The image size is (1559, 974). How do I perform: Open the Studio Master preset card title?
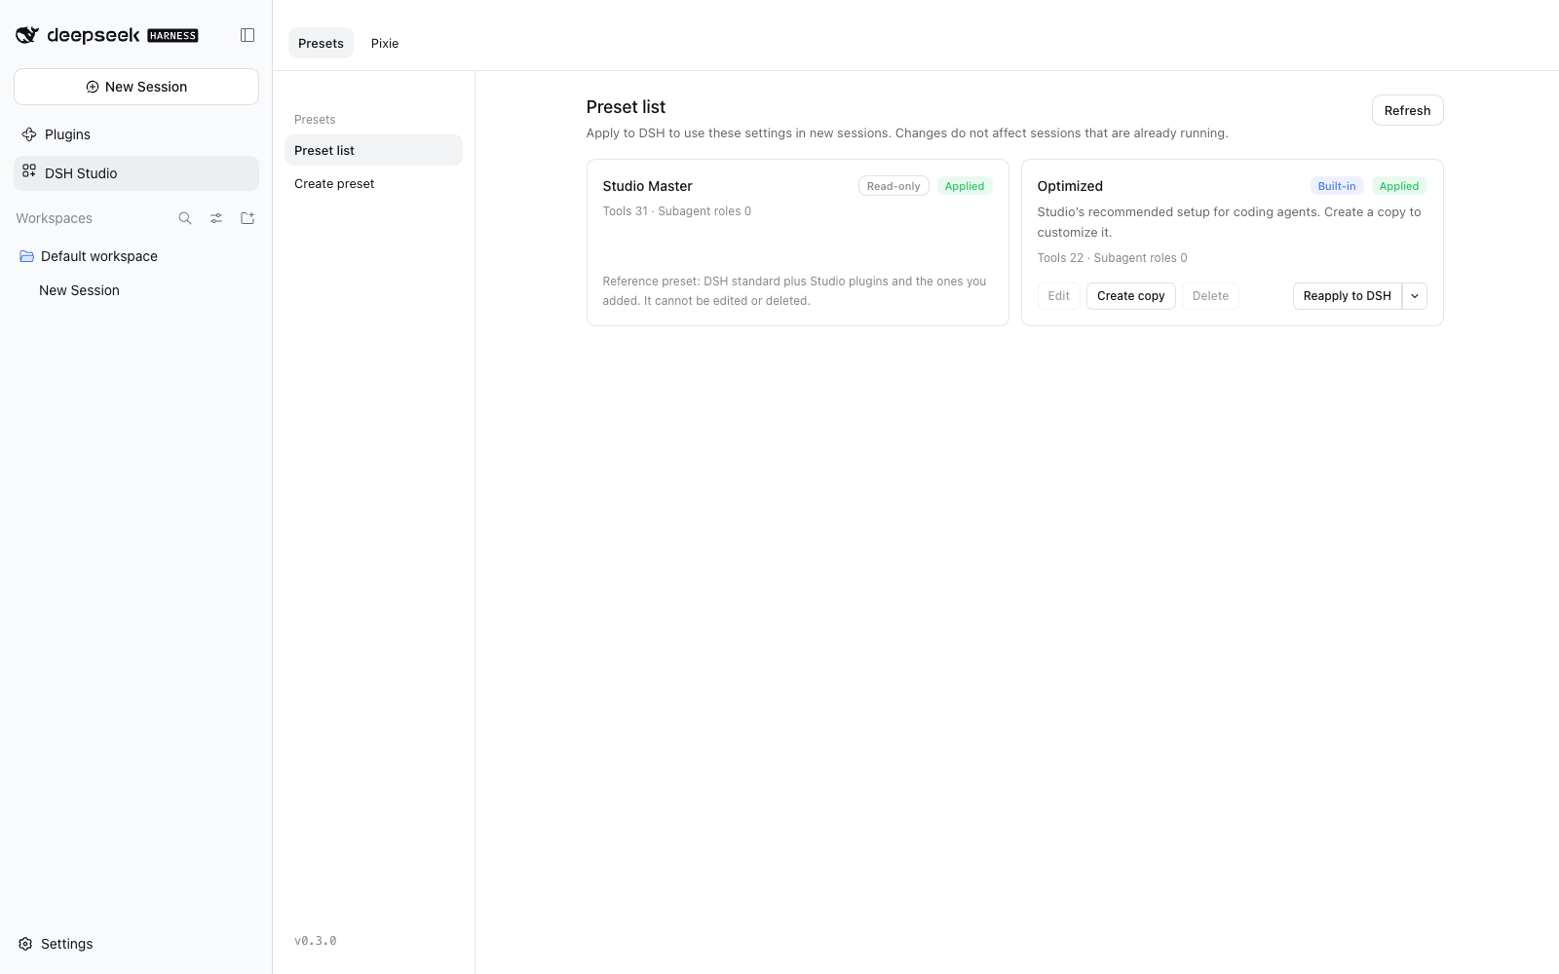647,186
